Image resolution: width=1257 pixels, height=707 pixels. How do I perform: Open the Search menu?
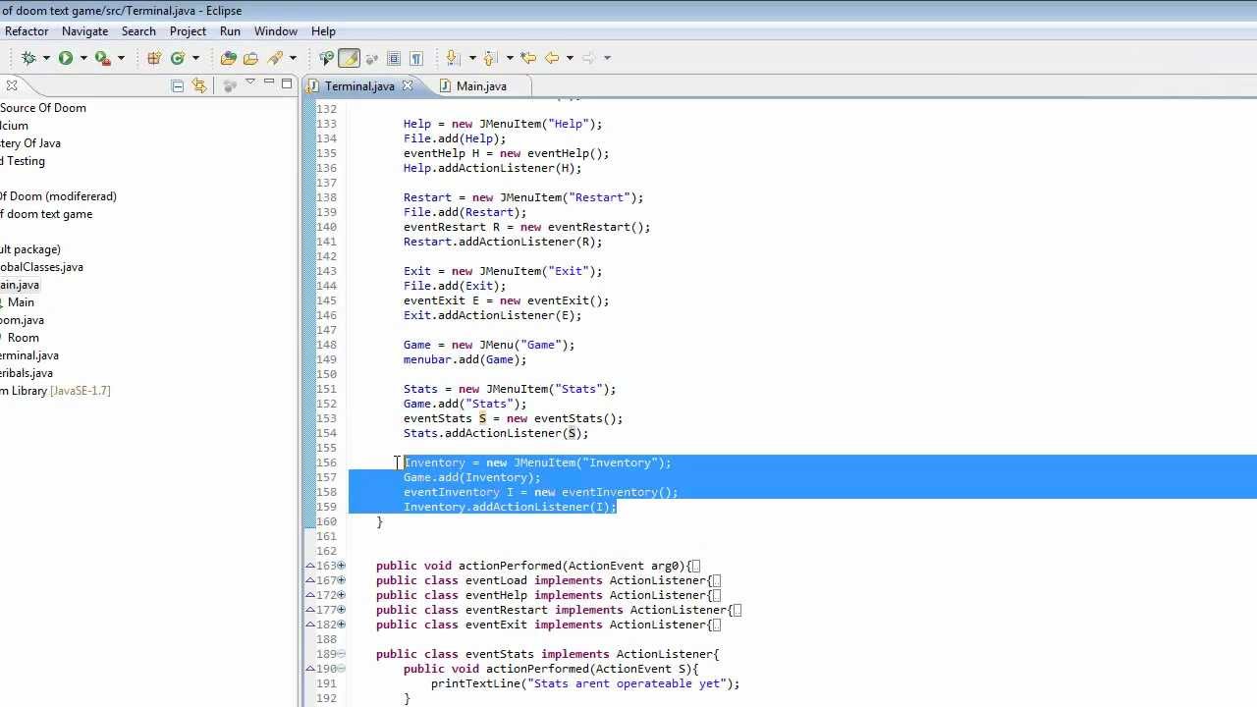[138, 31]
